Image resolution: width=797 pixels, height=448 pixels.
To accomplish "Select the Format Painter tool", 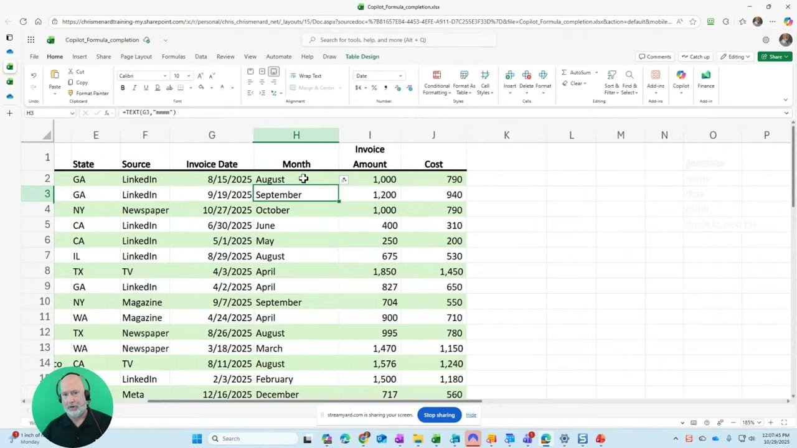I will tap(92, 92).
